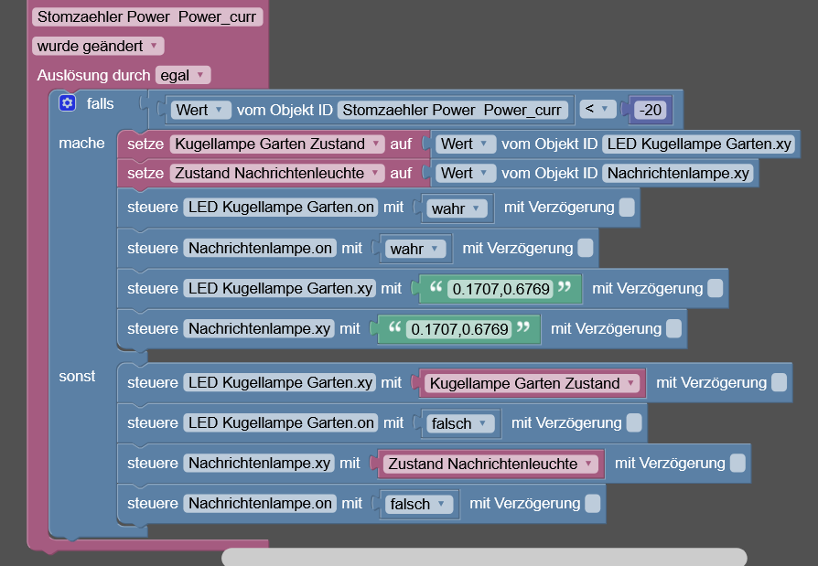Viewport: 818px width, 566px height.
Task: Select LED Kugellampe Garten.xy object in mache
Action: (279, 288)
